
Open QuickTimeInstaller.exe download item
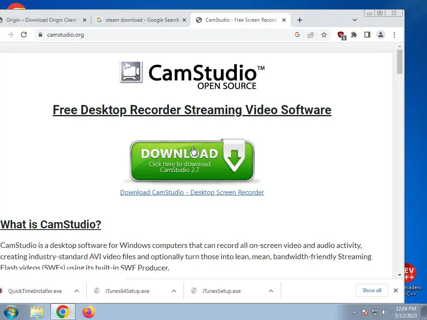(x=35, y=291)
